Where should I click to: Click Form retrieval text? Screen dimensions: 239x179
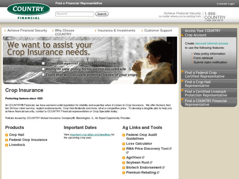203,58
